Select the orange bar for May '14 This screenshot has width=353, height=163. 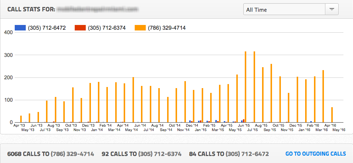coord(133,100)
